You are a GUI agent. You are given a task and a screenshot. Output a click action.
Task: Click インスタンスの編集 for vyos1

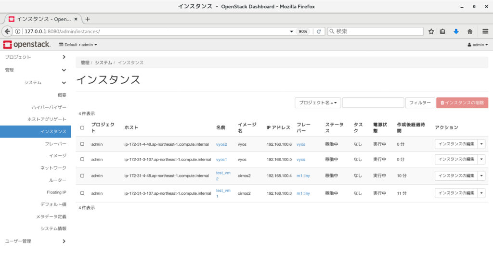456,159
